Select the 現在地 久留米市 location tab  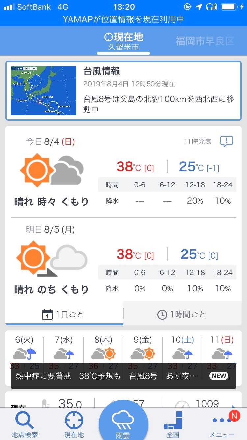click(x=123, y=41)
